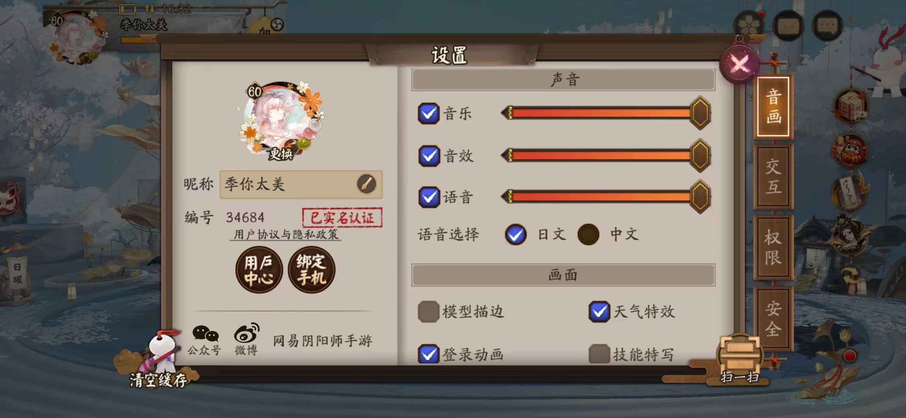Click the 语音 voice volume slider

pos(606,197)
